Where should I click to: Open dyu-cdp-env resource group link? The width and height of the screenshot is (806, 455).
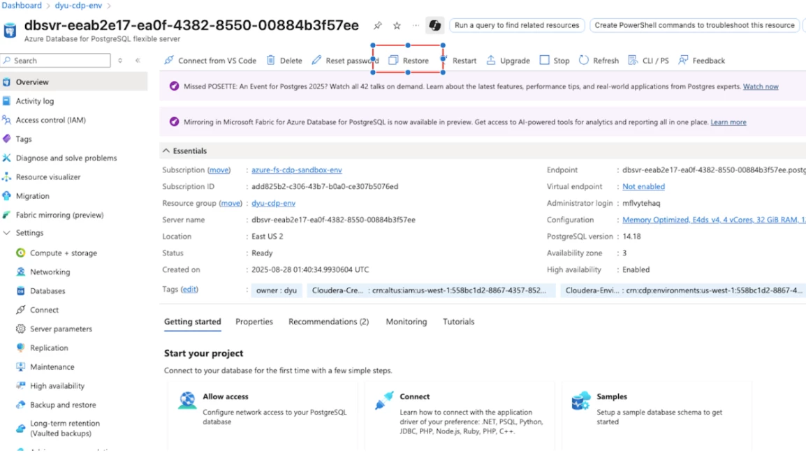(x=274, y=203)
